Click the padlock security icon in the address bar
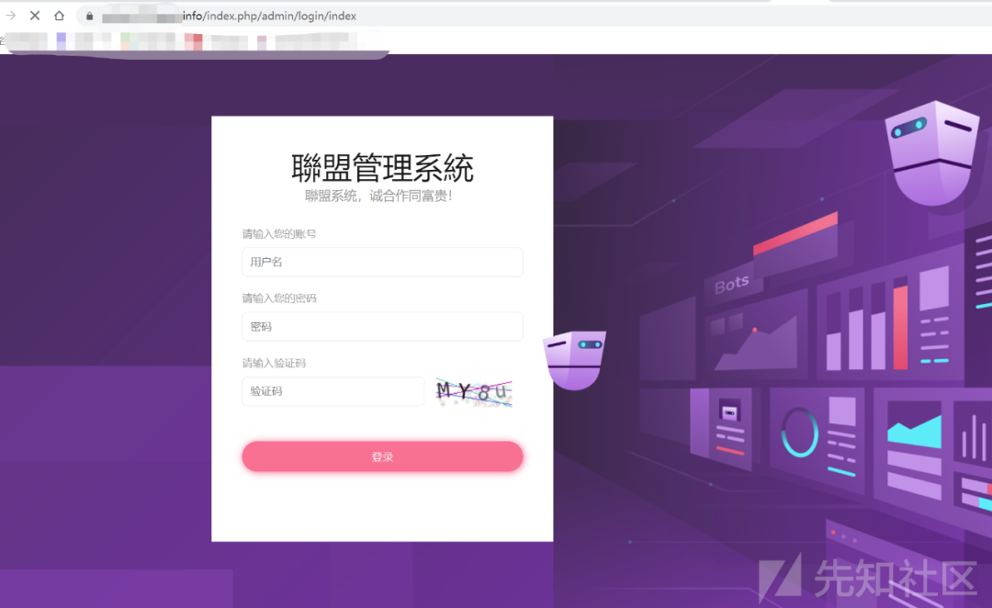 [89, 16]
